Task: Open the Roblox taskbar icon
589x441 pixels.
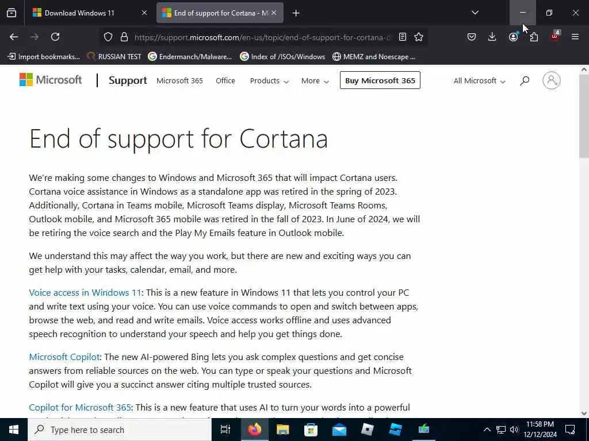Action: [367, 430]
